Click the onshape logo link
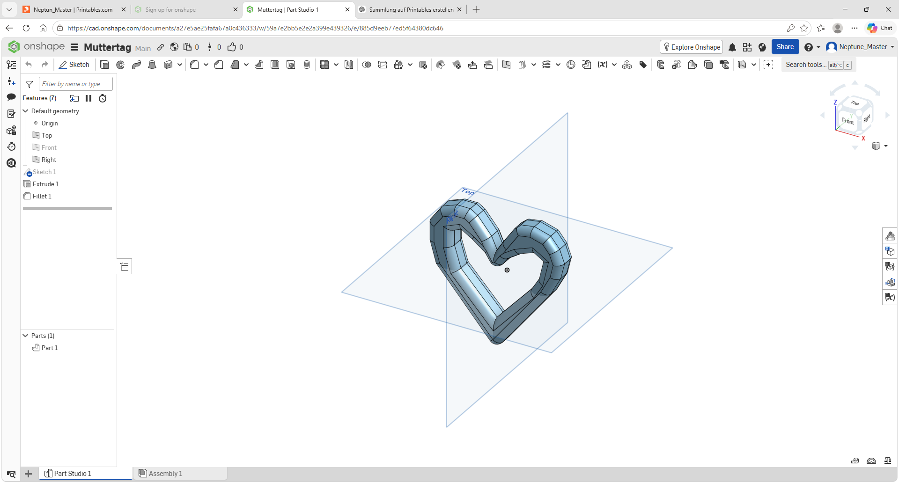Viewport: 899px width, 483px height. 37,46
